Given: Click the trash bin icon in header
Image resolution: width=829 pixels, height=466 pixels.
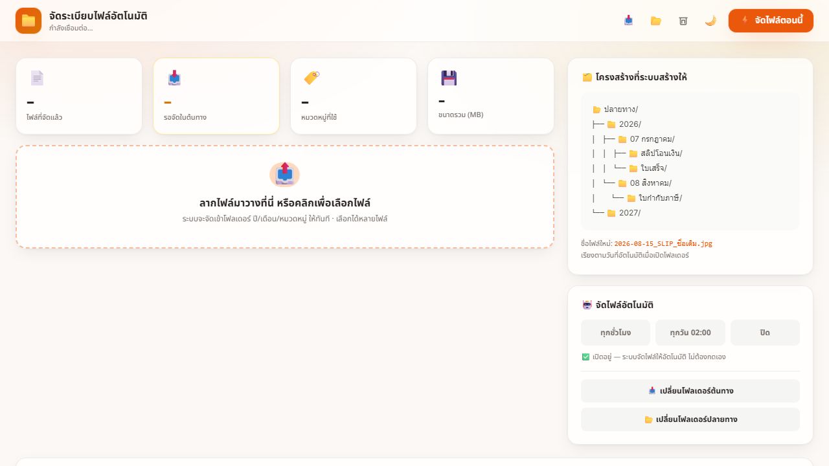Looking at the screenshot, I should (683, 21).
